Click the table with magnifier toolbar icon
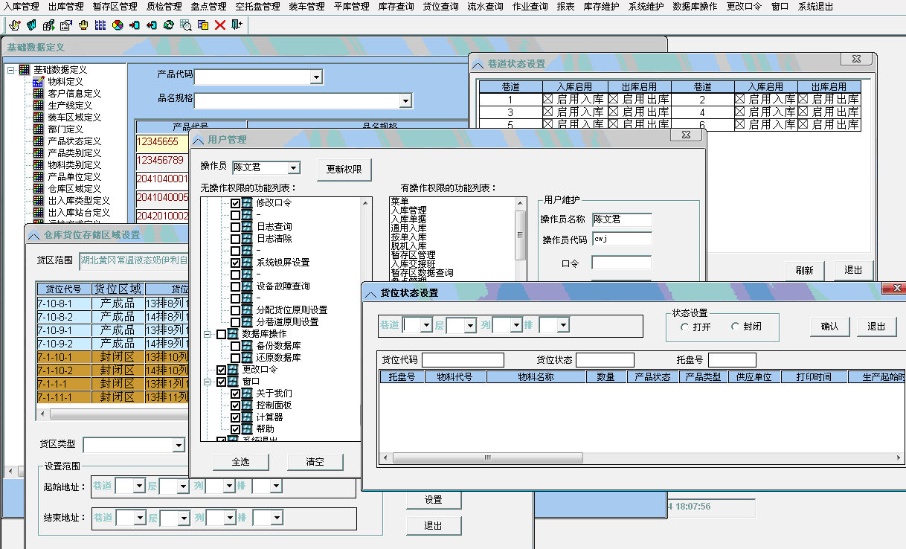The width and height of the screenshot is (906, 549). point(185,25)
